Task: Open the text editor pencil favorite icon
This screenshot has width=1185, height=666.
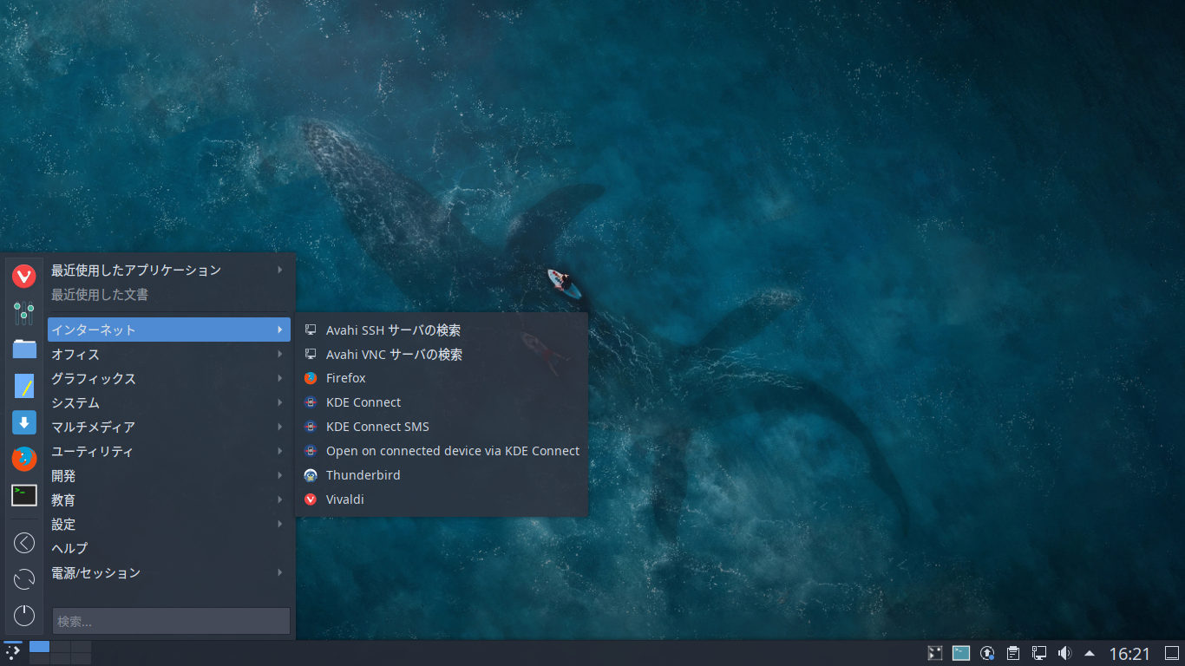Action: [x=24, y=386]
